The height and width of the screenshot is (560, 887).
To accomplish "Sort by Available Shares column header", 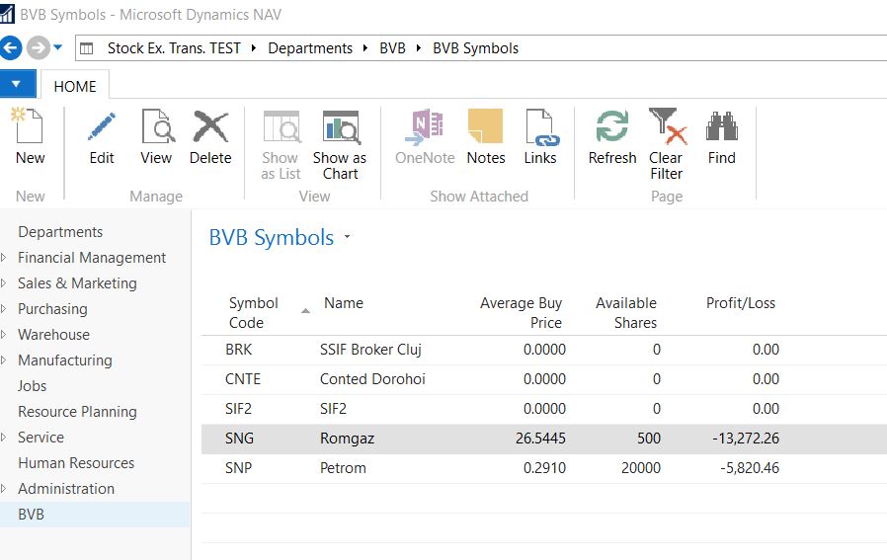I will [626, 312].
